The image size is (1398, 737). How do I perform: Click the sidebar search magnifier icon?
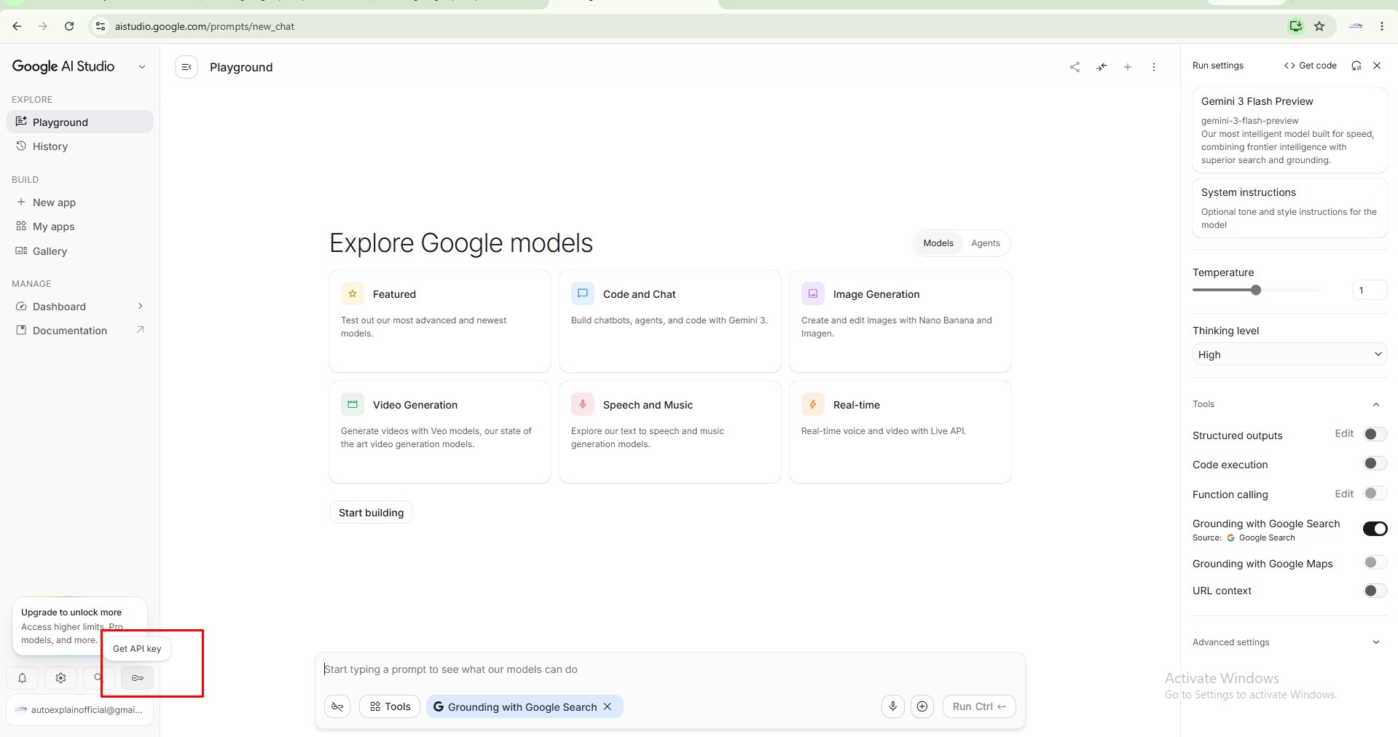(x=98, y=678)
